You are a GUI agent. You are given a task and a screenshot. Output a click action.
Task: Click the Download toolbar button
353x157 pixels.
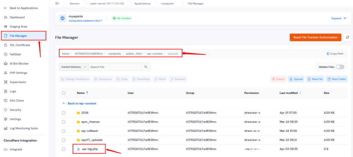point(141,79)
